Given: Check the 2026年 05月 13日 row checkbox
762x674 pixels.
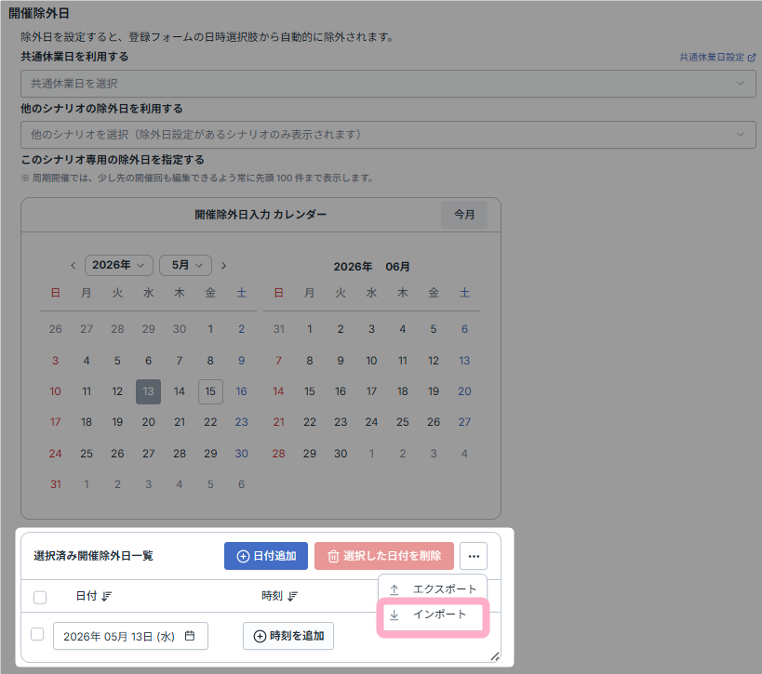Looking at the screenshot, I should point(37,634).
